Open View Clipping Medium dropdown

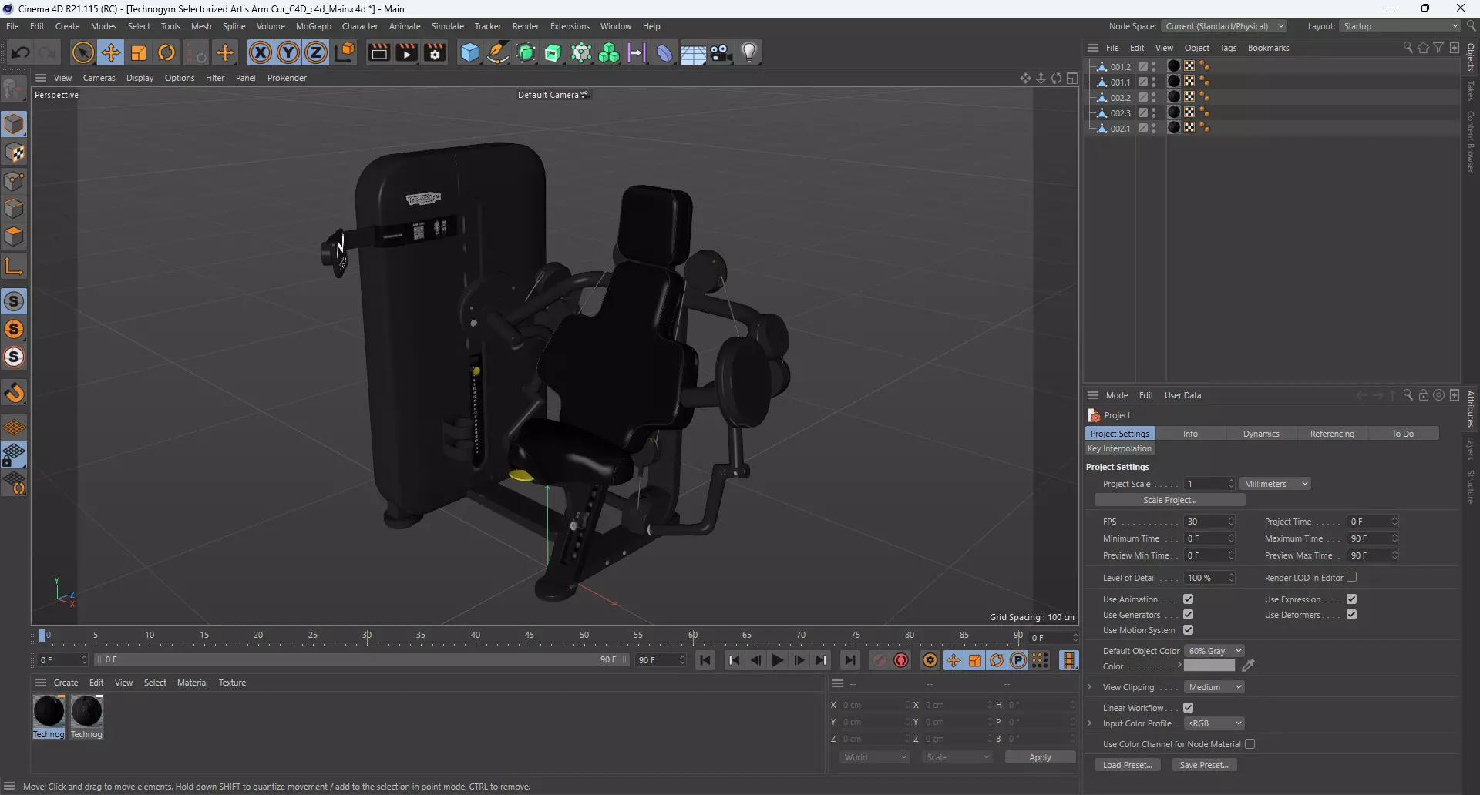click(1214, 687)
